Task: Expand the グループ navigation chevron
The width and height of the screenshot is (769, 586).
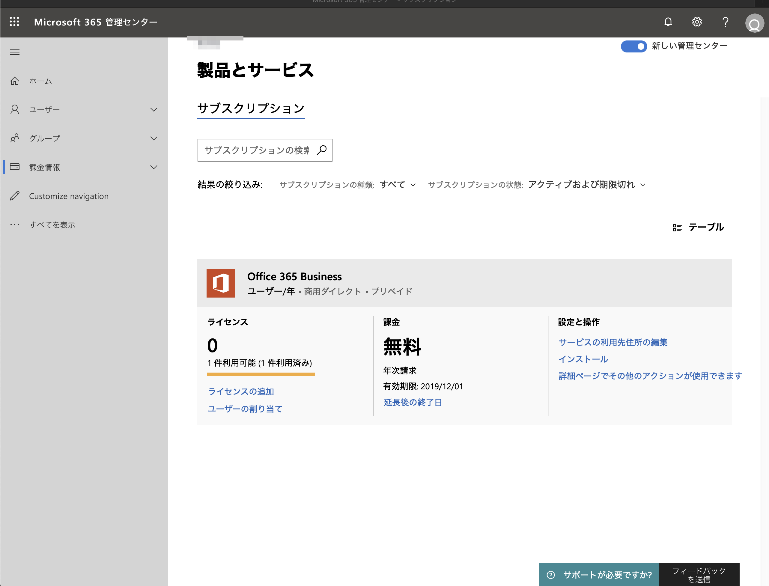Action: point(154,138)
